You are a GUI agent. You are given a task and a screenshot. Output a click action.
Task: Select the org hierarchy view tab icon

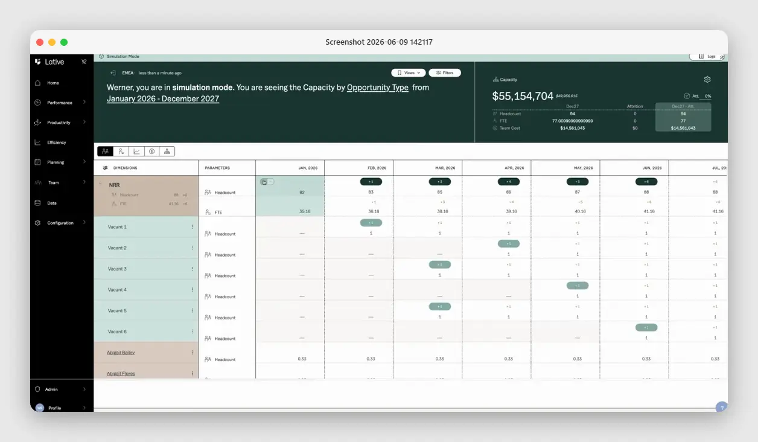(x=167, y=151)
